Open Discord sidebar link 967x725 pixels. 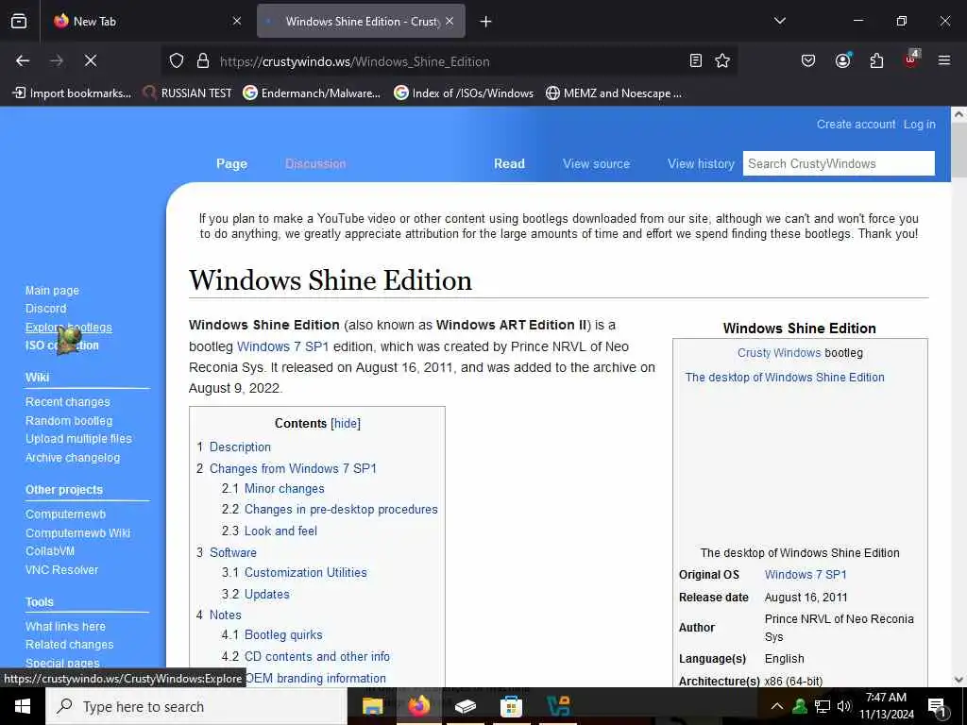point(45,309)
